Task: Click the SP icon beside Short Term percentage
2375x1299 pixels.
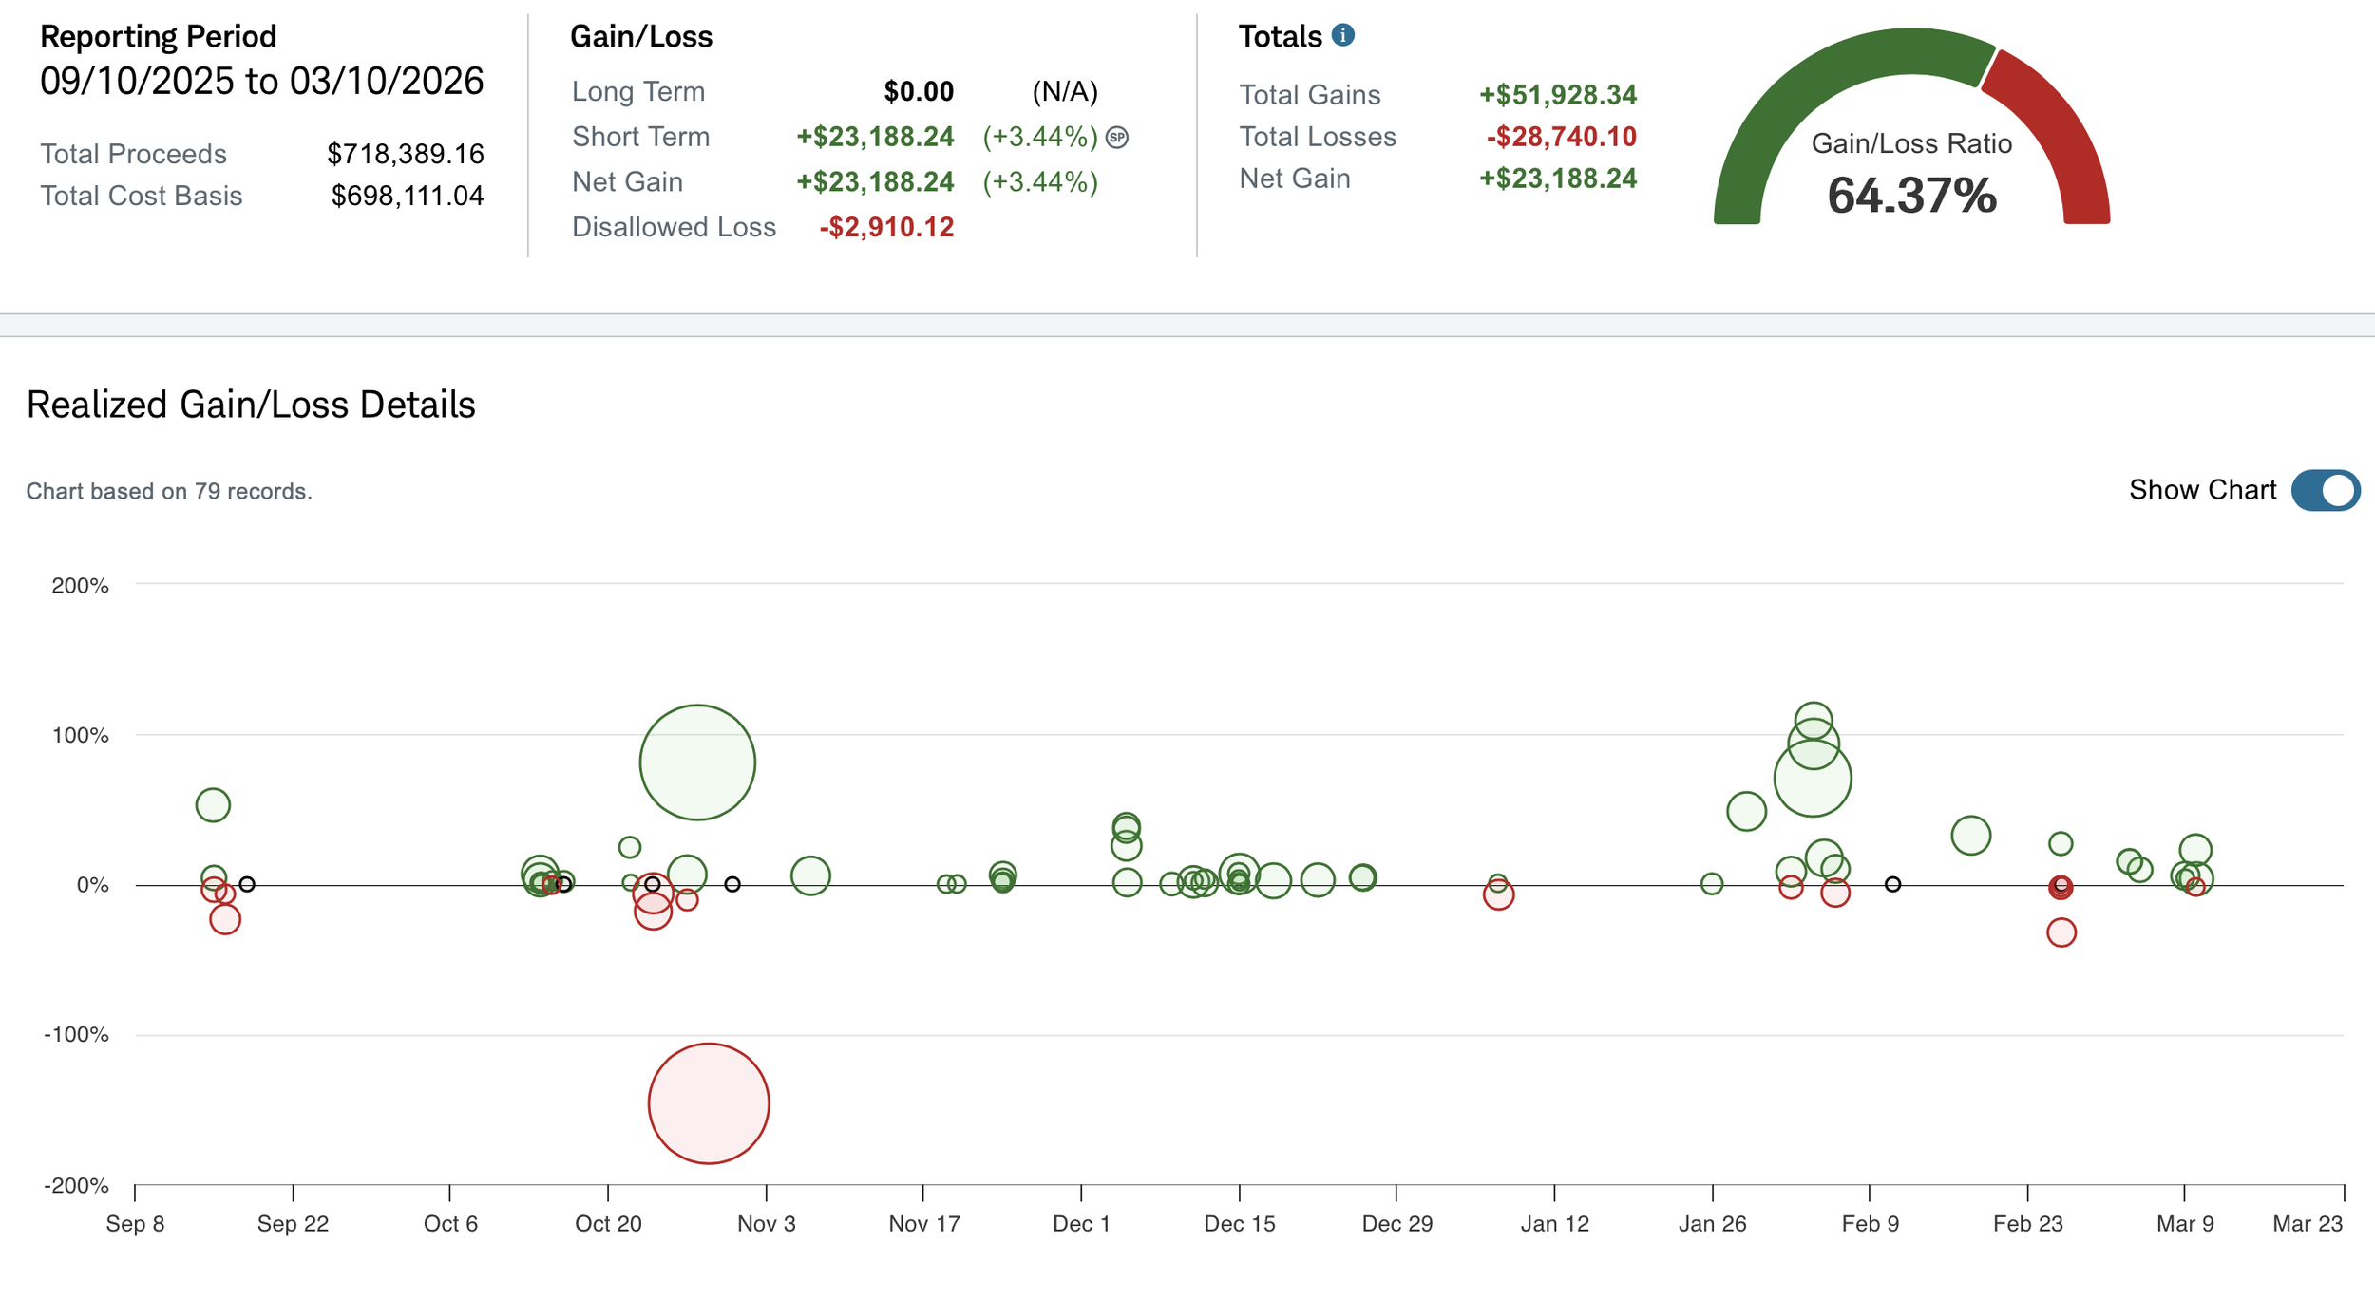Action: (x=1117, y=138)
